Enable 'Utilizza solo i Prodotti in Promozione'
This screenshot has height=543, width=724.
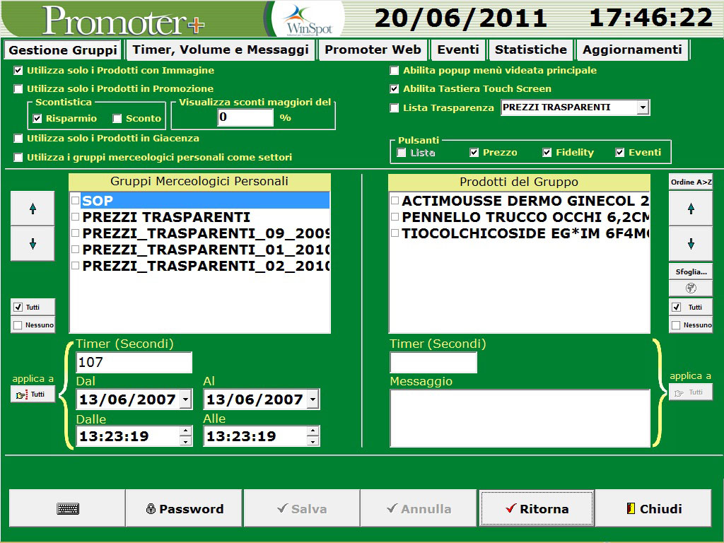[x=18, y=89]
